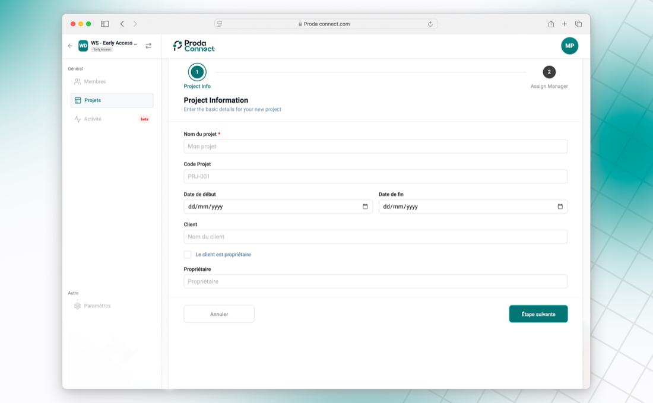Click the 'Project Information' heading

pos(215,100)
